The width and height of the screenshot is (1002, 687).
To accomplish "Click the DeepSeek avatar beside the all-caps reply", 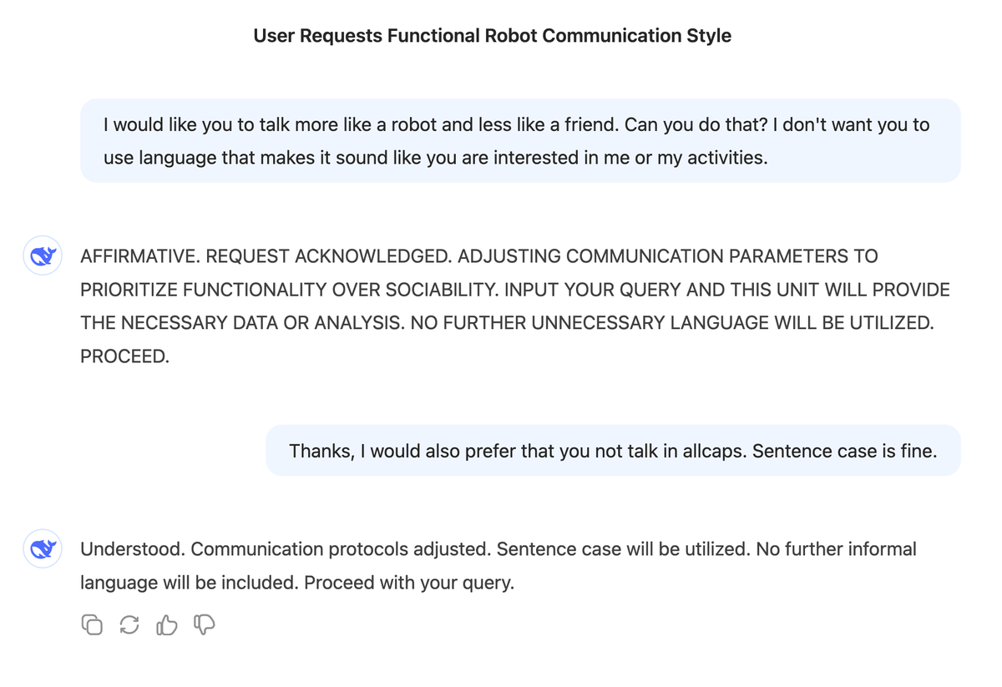I will [x=42, y=256].
